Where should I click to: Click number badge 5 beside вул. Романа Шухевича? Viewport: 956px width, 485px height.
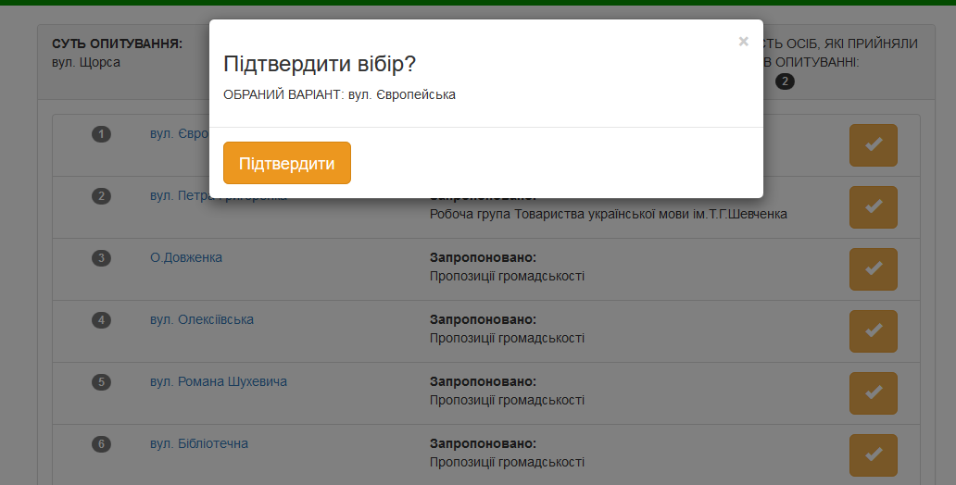102,382
